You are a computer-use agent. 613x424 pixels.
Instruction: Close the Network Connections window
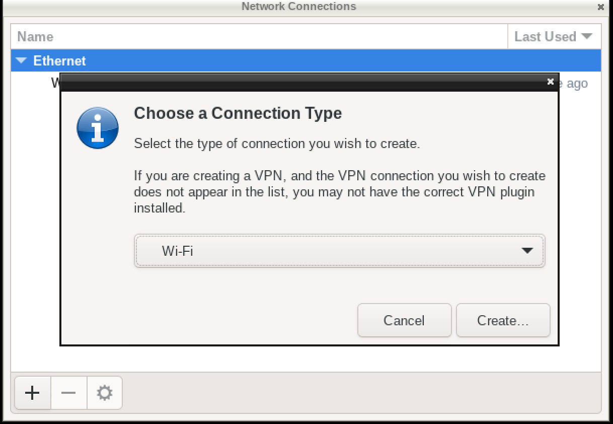pyautogui.click(x=600, y=7)
